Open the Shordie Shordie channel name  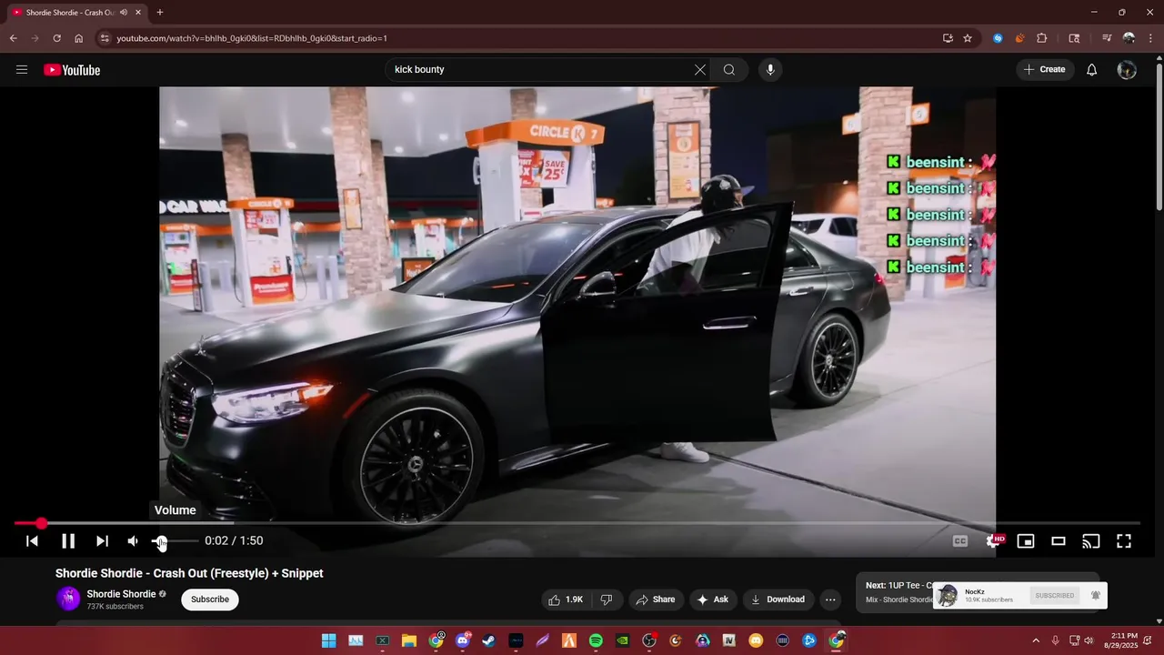coord(121,594)
